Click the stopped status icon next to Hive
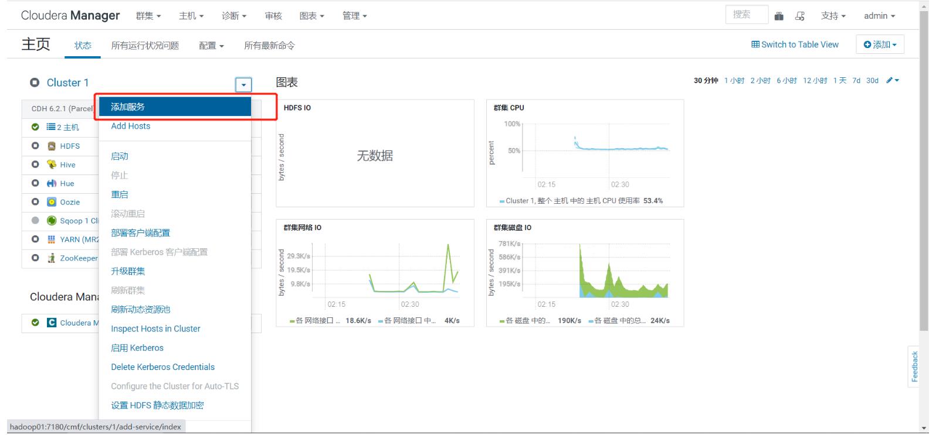939x435 pixels. [35, 165]
